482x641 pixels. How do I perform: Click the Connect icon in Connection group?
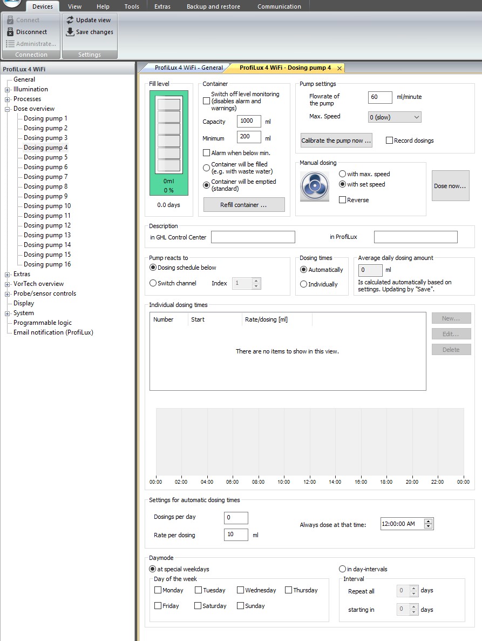point(10,20)
